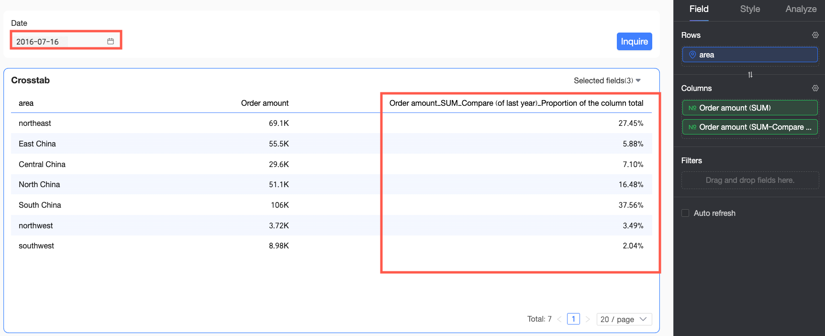Open Rows settings gear icon
Screen dimensions: 825x336
tap(815, 35)
